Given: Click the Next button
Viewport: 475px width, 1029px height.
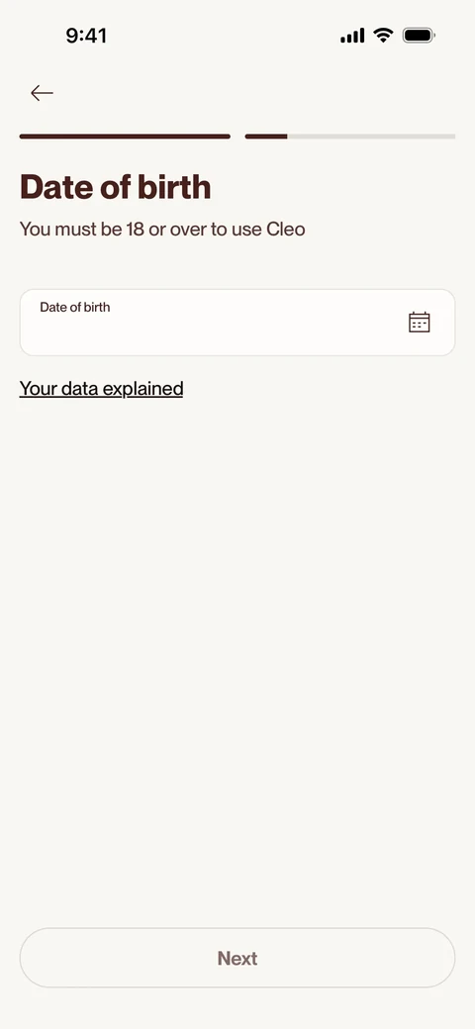Looking at the screenshot, I should (x=237, y=958).
